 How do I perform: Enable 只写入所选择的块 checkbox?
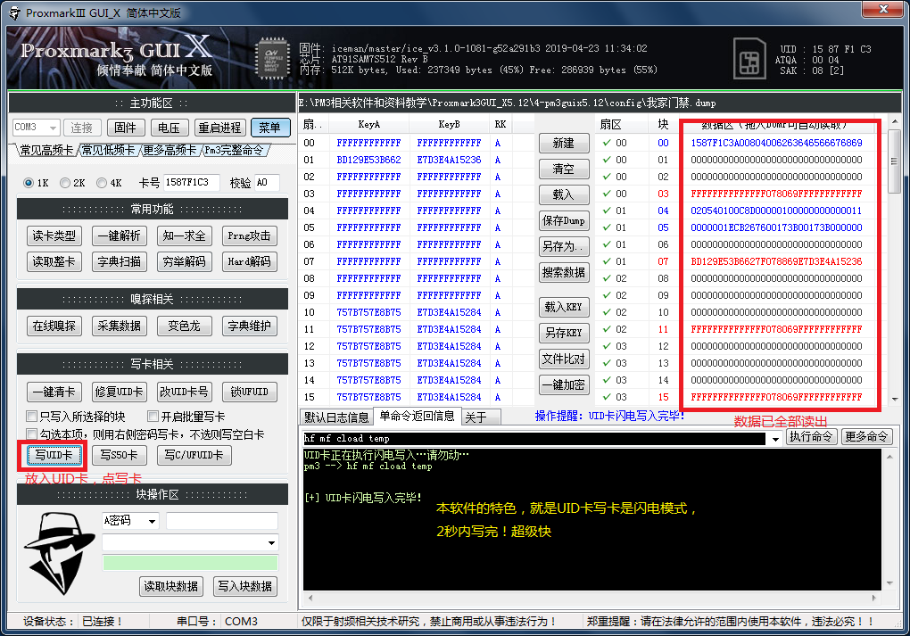click(x=32, y=416)
